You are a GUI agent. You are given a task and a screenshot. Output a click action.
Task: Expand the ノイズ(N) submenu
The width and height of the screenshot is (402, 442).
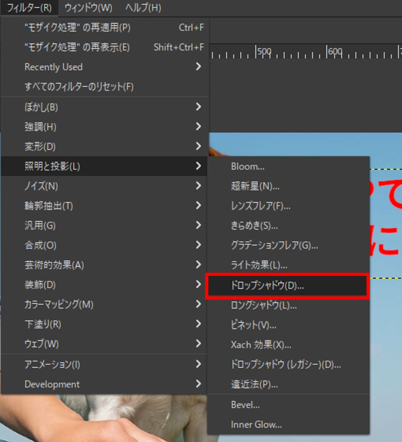coord(41,186)
